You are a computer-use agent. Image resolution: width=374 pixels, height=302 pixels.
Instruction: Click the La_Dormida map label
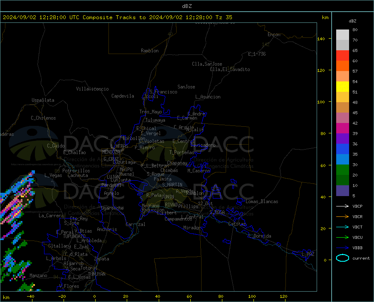259,236
